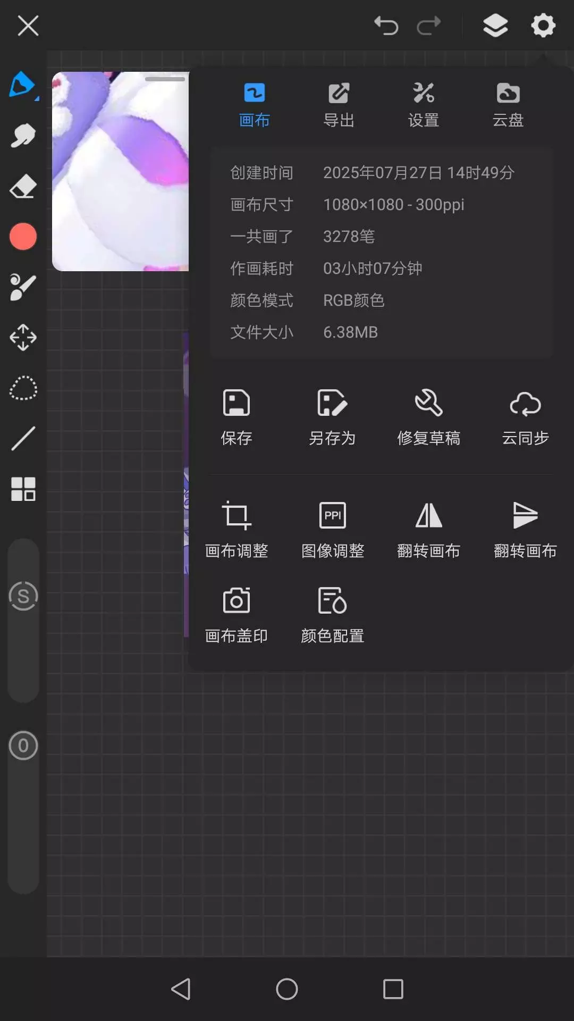Switch to the 画布 tab
Screen dimensions: 574x1021
pos(254,105)
